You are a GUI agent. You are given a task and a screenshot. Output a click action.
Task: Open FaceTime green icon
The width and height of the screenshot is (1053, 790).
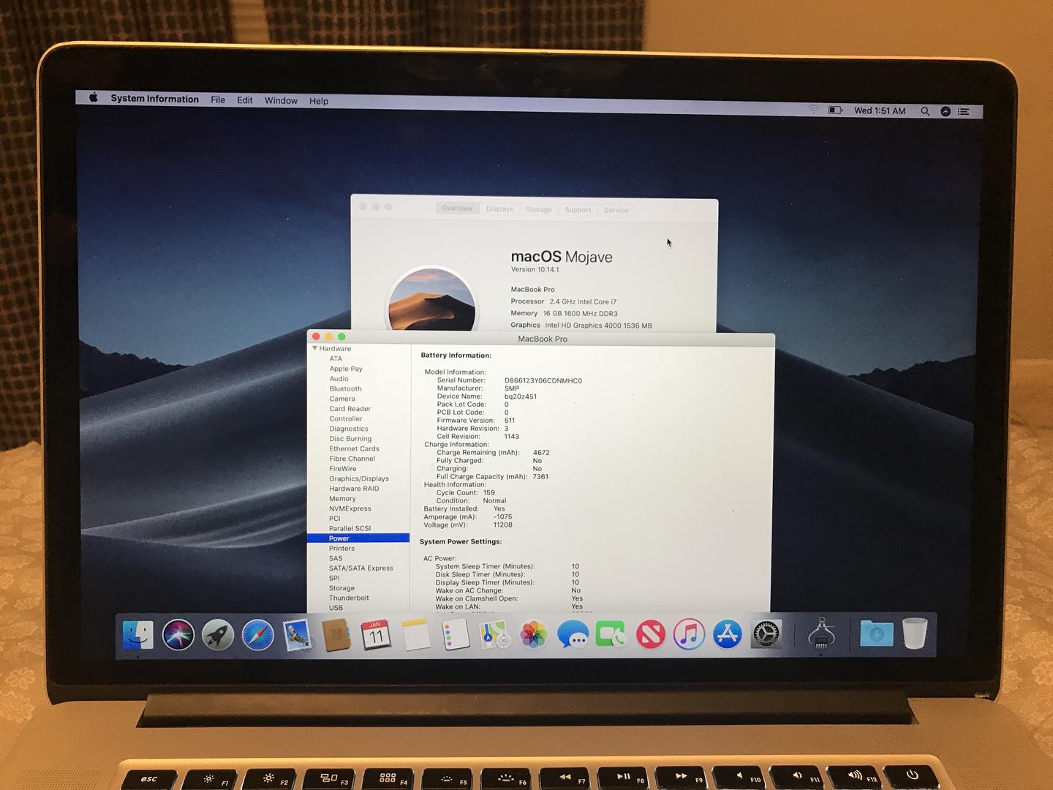[611, 635]
